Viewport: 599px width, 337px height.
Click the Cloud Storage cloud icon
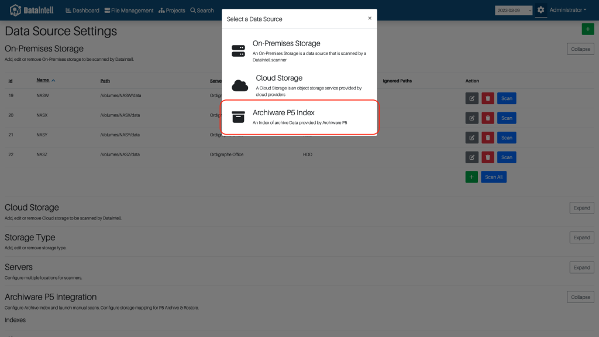[240, 85]
